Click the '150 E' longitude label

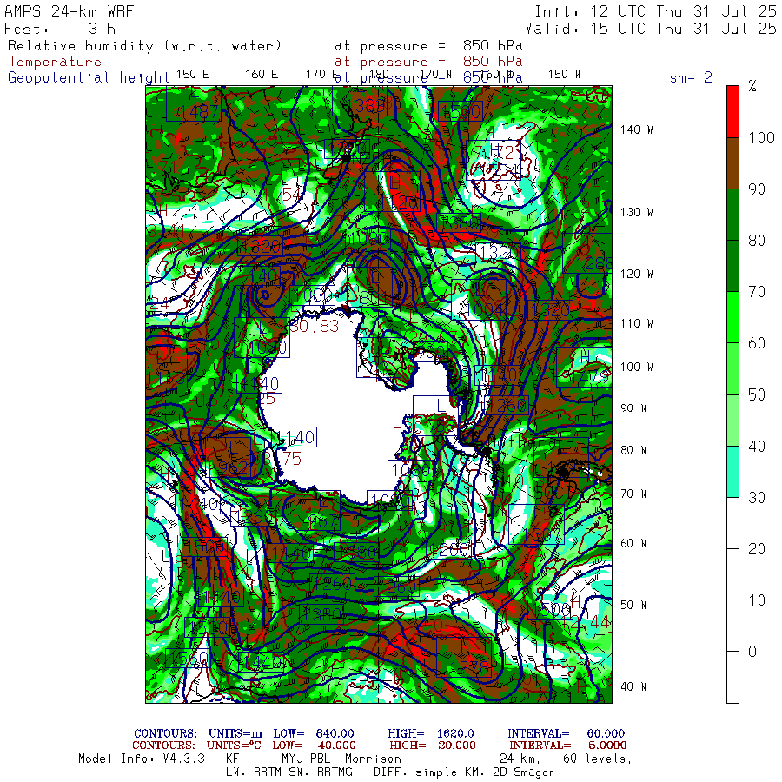click(x=192, y=75)
